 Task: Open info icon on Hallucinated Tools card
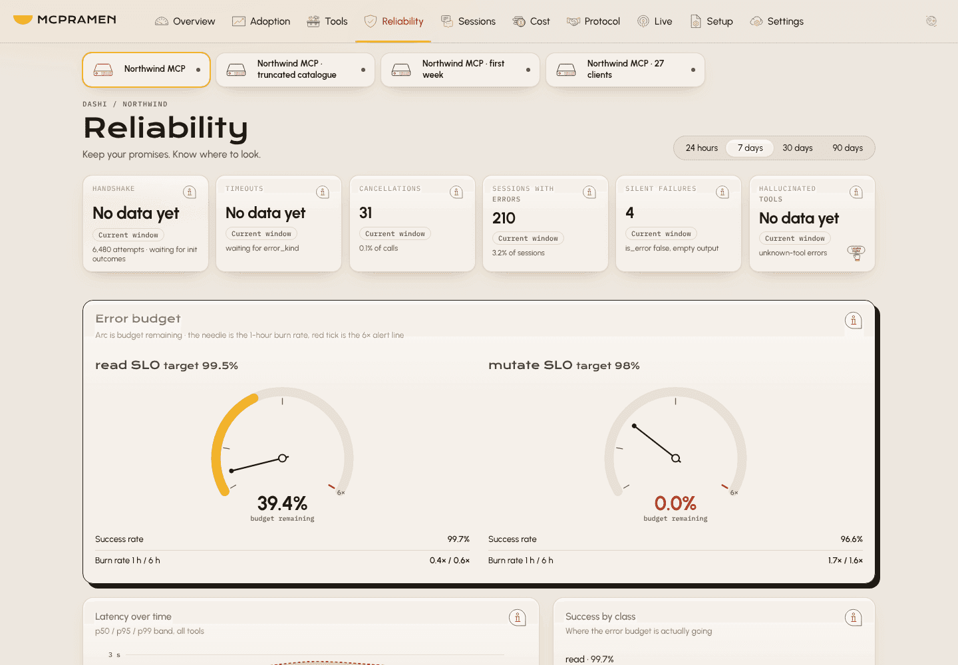pyautogui.click(x=856, y=192)
